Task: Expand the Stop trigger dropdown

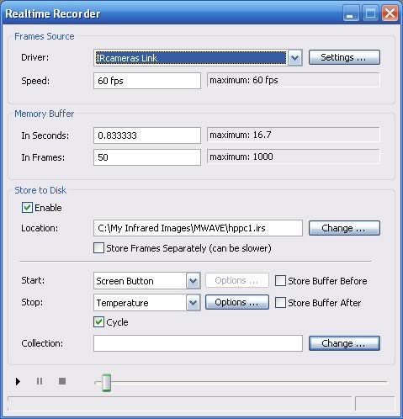Action: pyautogui.click(x=193, y=303)
